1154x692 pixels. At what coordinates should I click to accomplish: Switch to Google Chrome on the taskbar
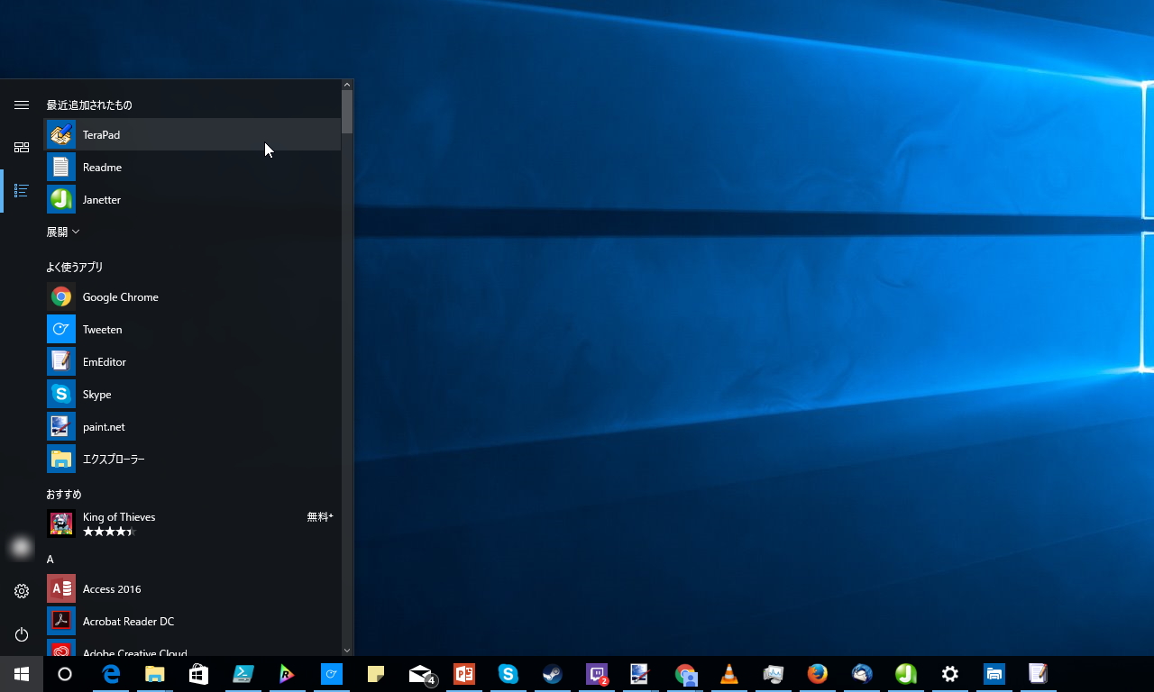click(685, 674)
